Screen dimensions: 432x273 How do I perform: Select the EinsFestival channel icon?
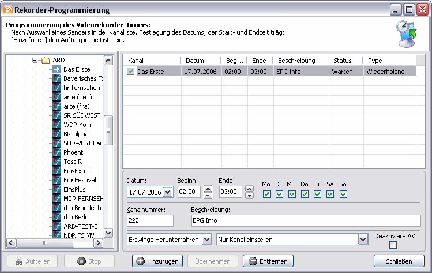click(57, 180)
